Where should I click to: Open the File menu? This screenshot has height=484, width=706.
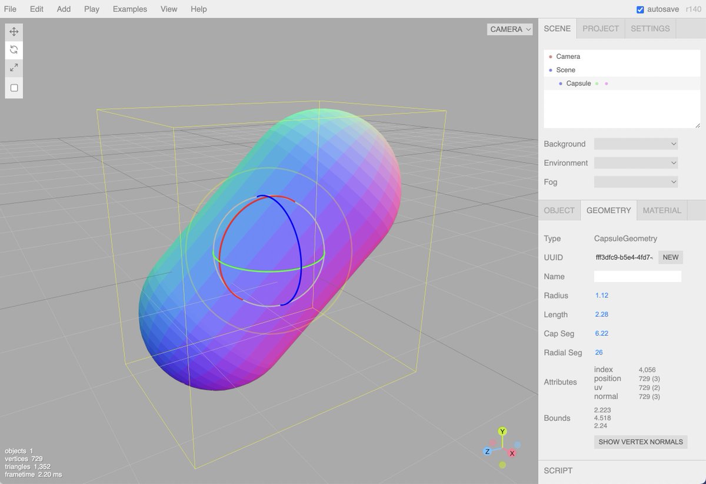tap(10, 9)
